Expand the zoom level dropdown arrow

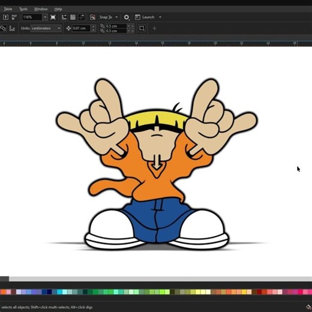pos(45,17)
